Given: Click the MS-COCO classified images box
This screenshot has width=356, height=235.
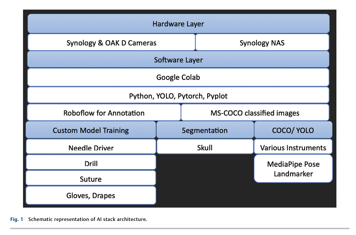Looking at the screenshot, I should (255, 112).
